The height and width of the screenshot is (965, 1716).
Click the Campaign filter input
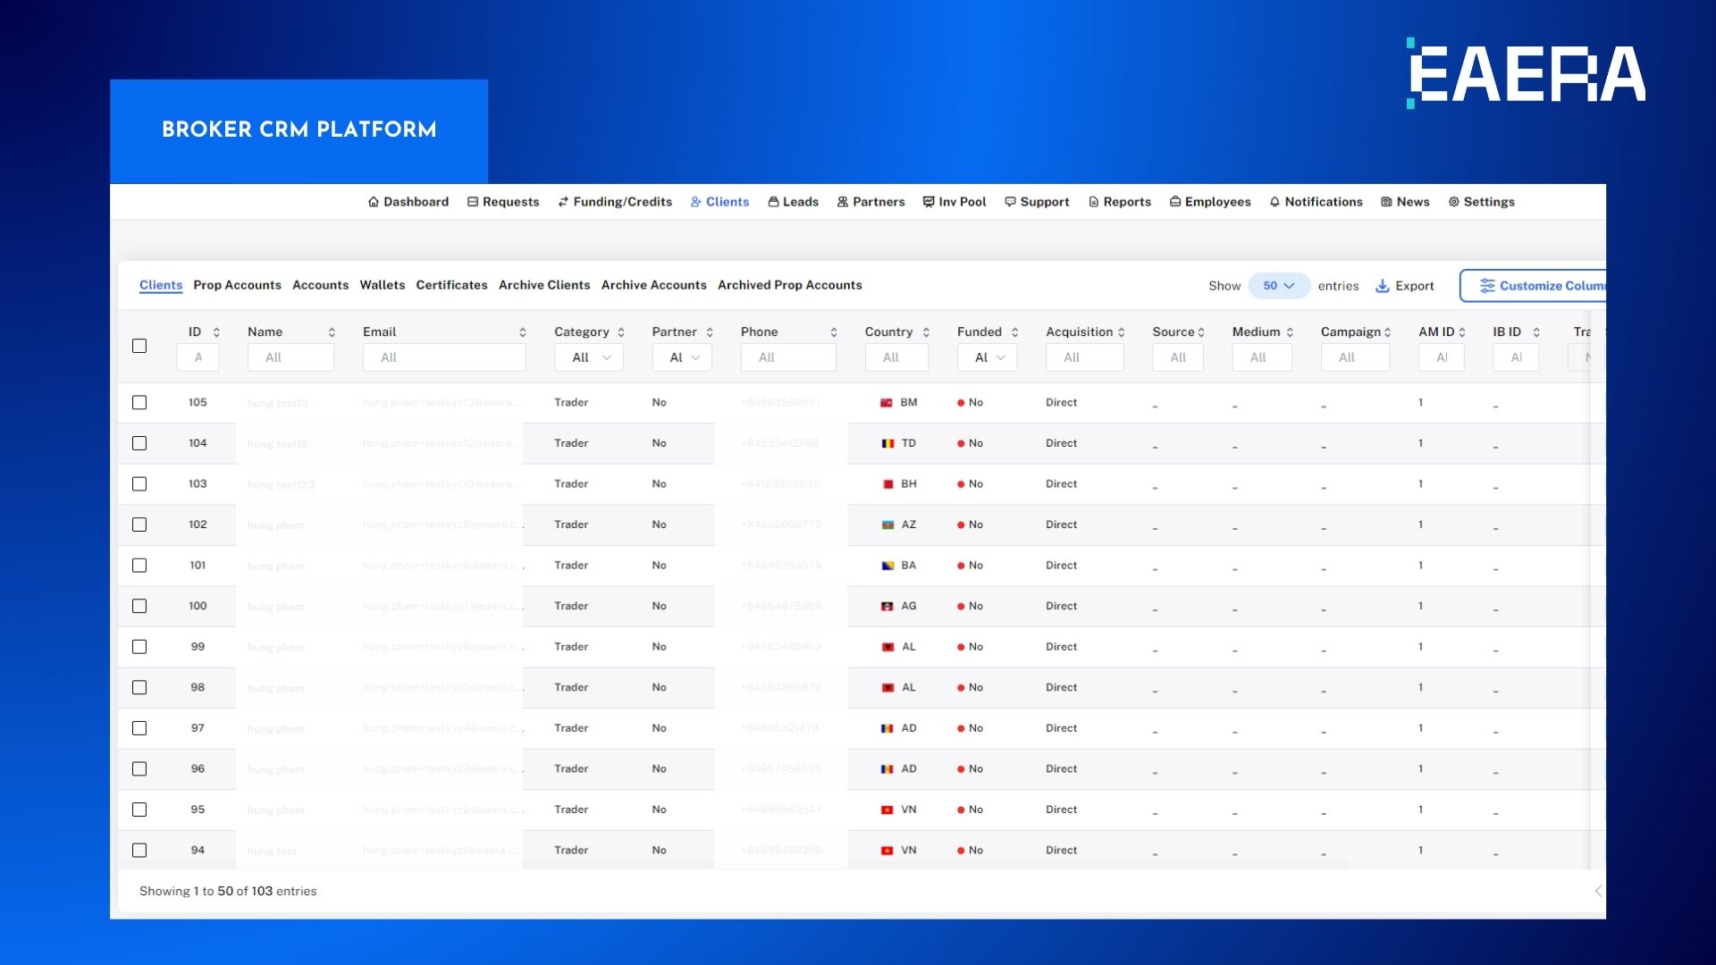click(x=1355, y=357)
